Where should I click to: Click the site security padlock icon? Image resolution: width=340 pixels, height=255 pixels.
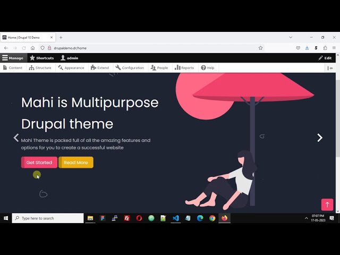[x=49, y=48]
